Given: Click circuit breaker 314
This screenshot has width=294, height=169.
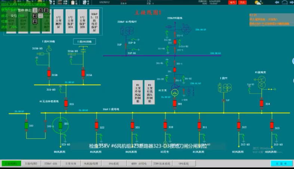Looking at the screenshot, I should coord(262,103).
